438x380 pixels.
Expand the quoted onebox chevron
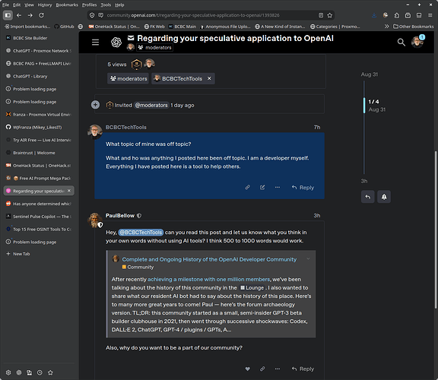[308, 259]
